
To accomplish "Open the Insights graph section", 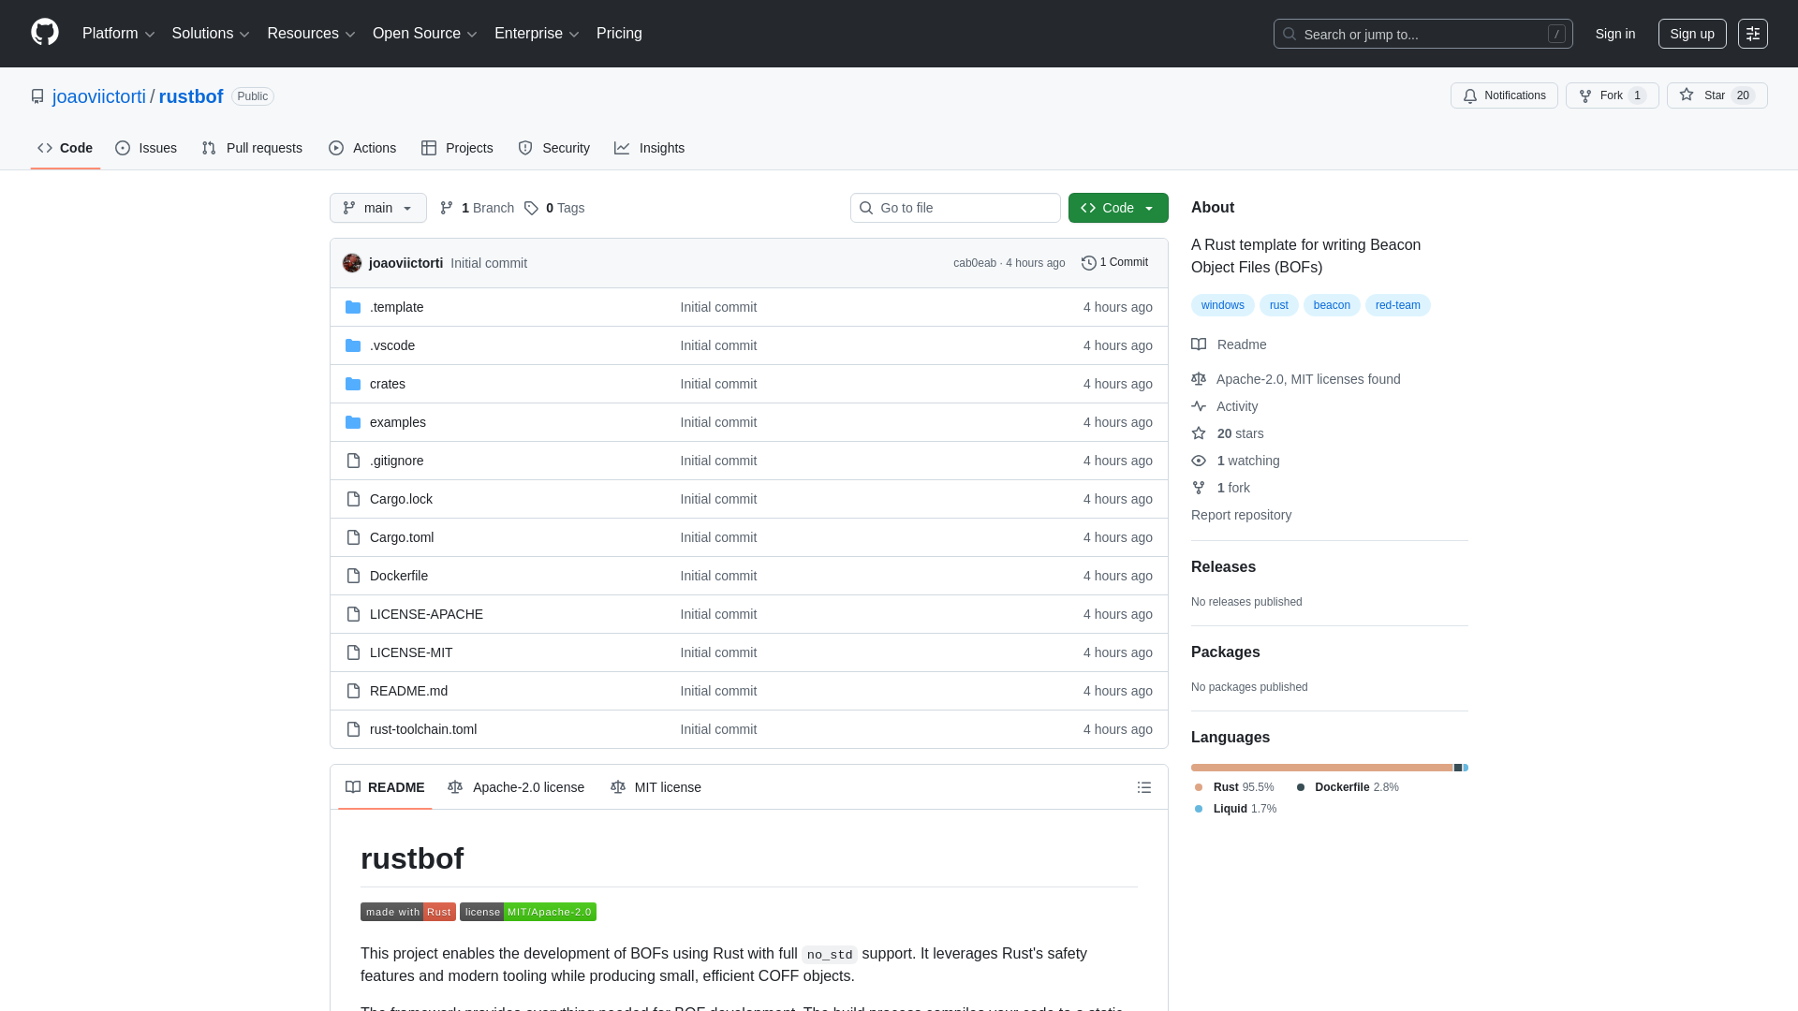I will [x=650, y=148].
